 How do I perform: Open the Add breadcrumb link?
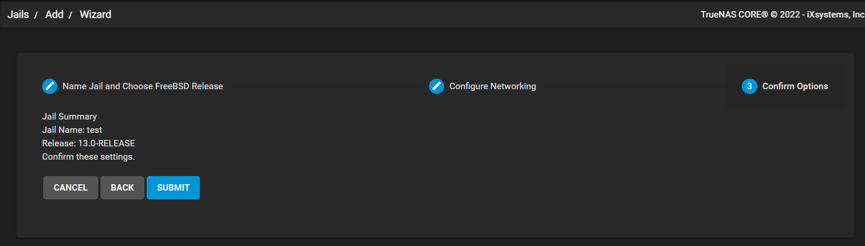point(54,15)
